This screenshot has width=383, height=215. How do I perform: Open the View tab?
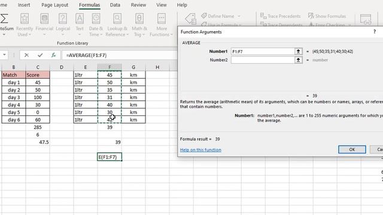pyautogui.click(x=162, y=5)
